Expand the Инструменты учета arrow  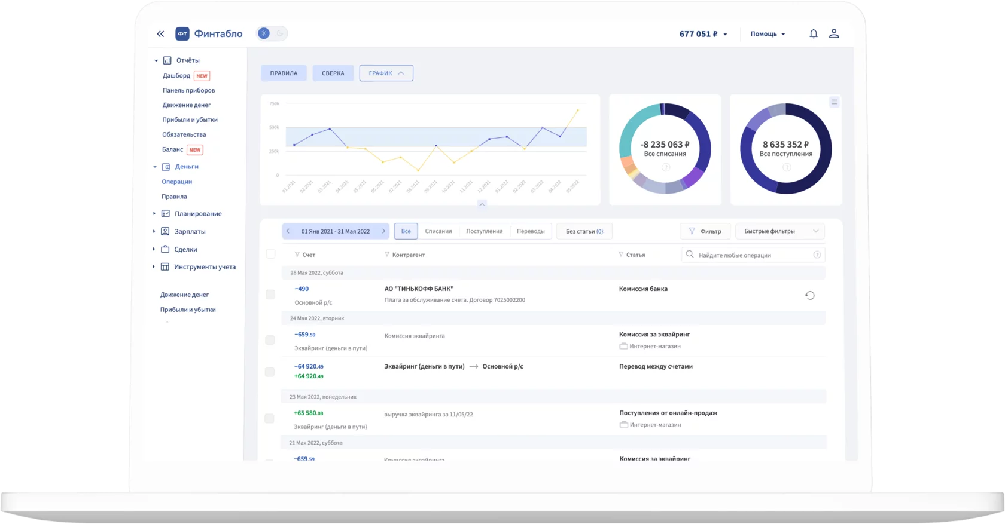(x=153, y=267)
